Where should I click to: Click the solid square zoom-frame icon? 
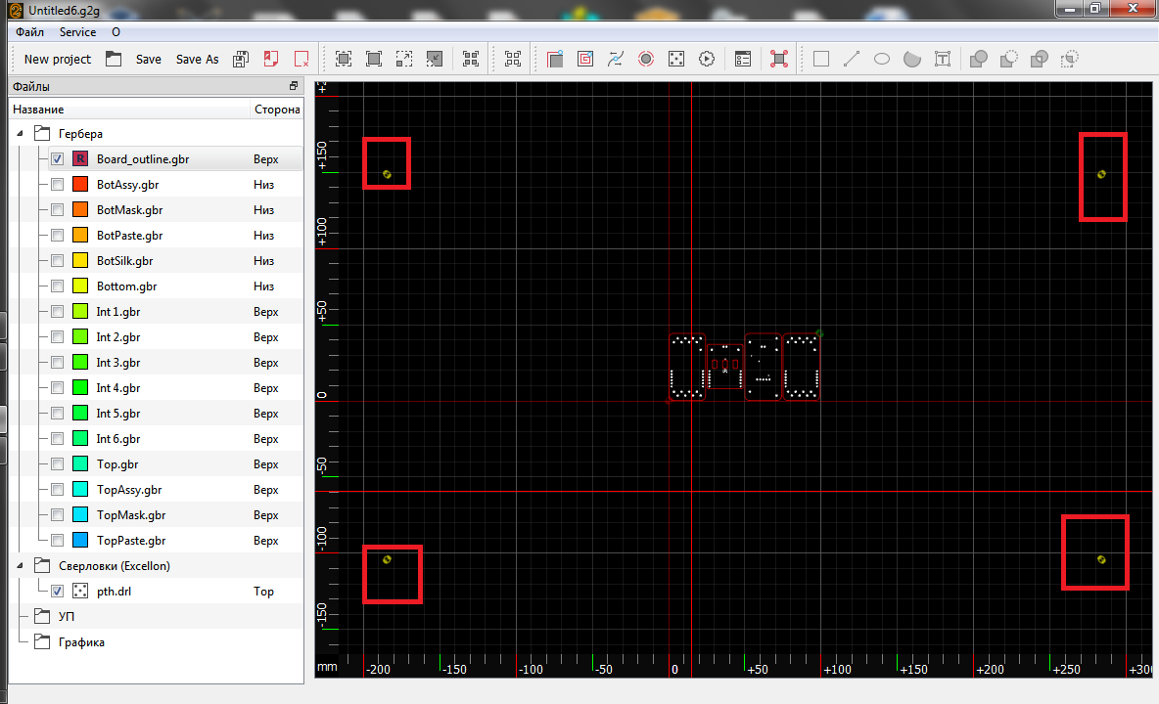point(374,59)
